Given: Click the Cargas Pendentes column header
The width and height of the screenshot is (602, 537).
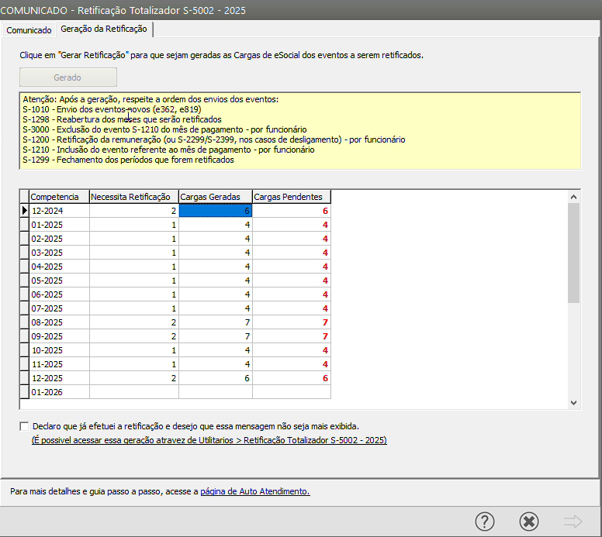Looking at the screenshot, I should [292, 197].
